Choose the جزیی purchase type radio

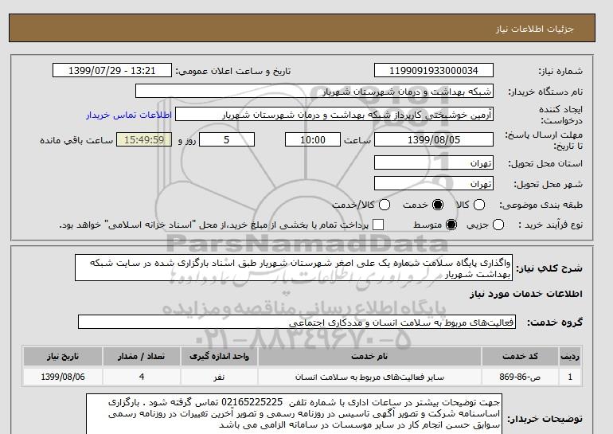(x=498, y=225)
